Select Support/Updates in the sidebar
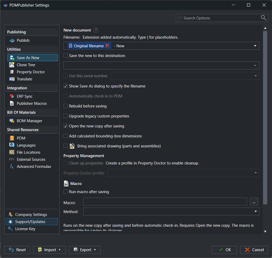The image size is (272, 258). 32,222
